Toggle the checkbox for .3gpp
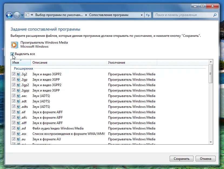 14,90
